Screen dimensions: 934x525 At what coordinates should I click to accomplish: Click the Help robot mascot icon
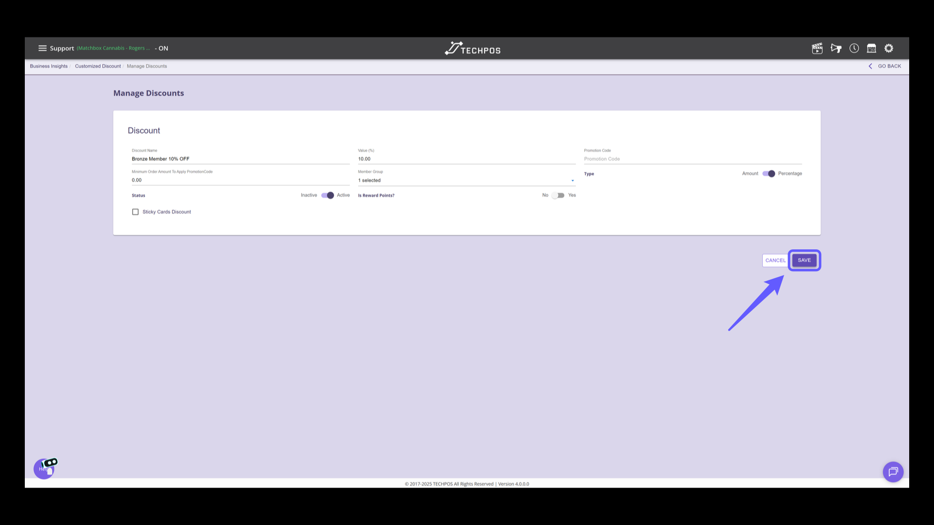pos(45,468)
